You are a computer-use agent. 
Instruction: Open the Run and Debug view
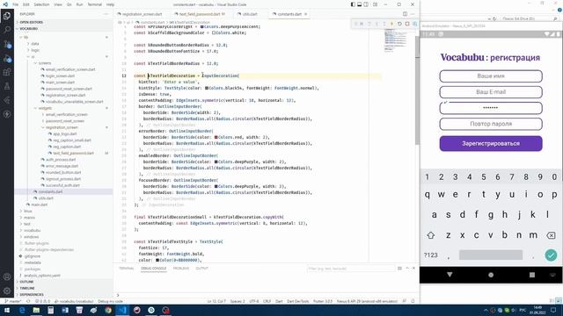pos(7,58)
